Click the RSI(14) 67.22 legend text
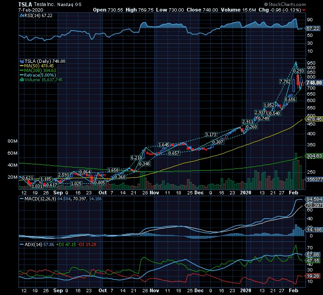Image resolution: width=323 pixels, height=295 pixels. [x=38, y=15]
